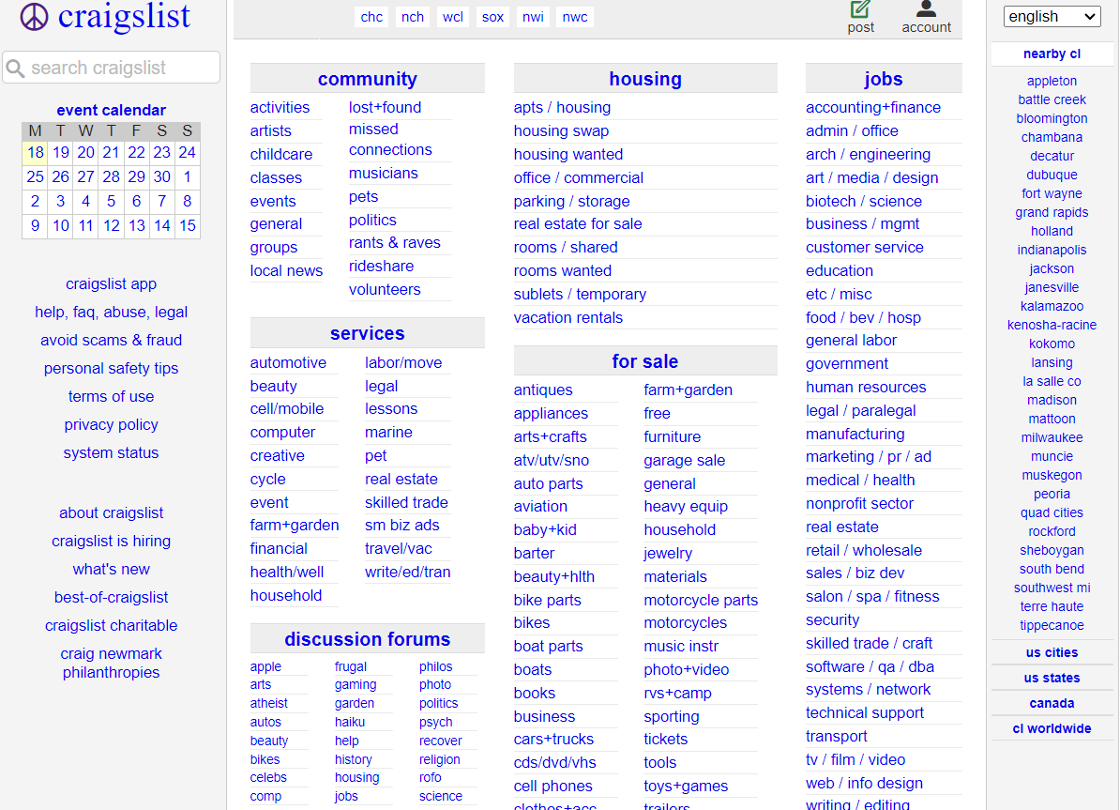The height and width of the screenshot is (810, 1120).
Task: Open garage sale listings
Action: [x=684, y=461]
